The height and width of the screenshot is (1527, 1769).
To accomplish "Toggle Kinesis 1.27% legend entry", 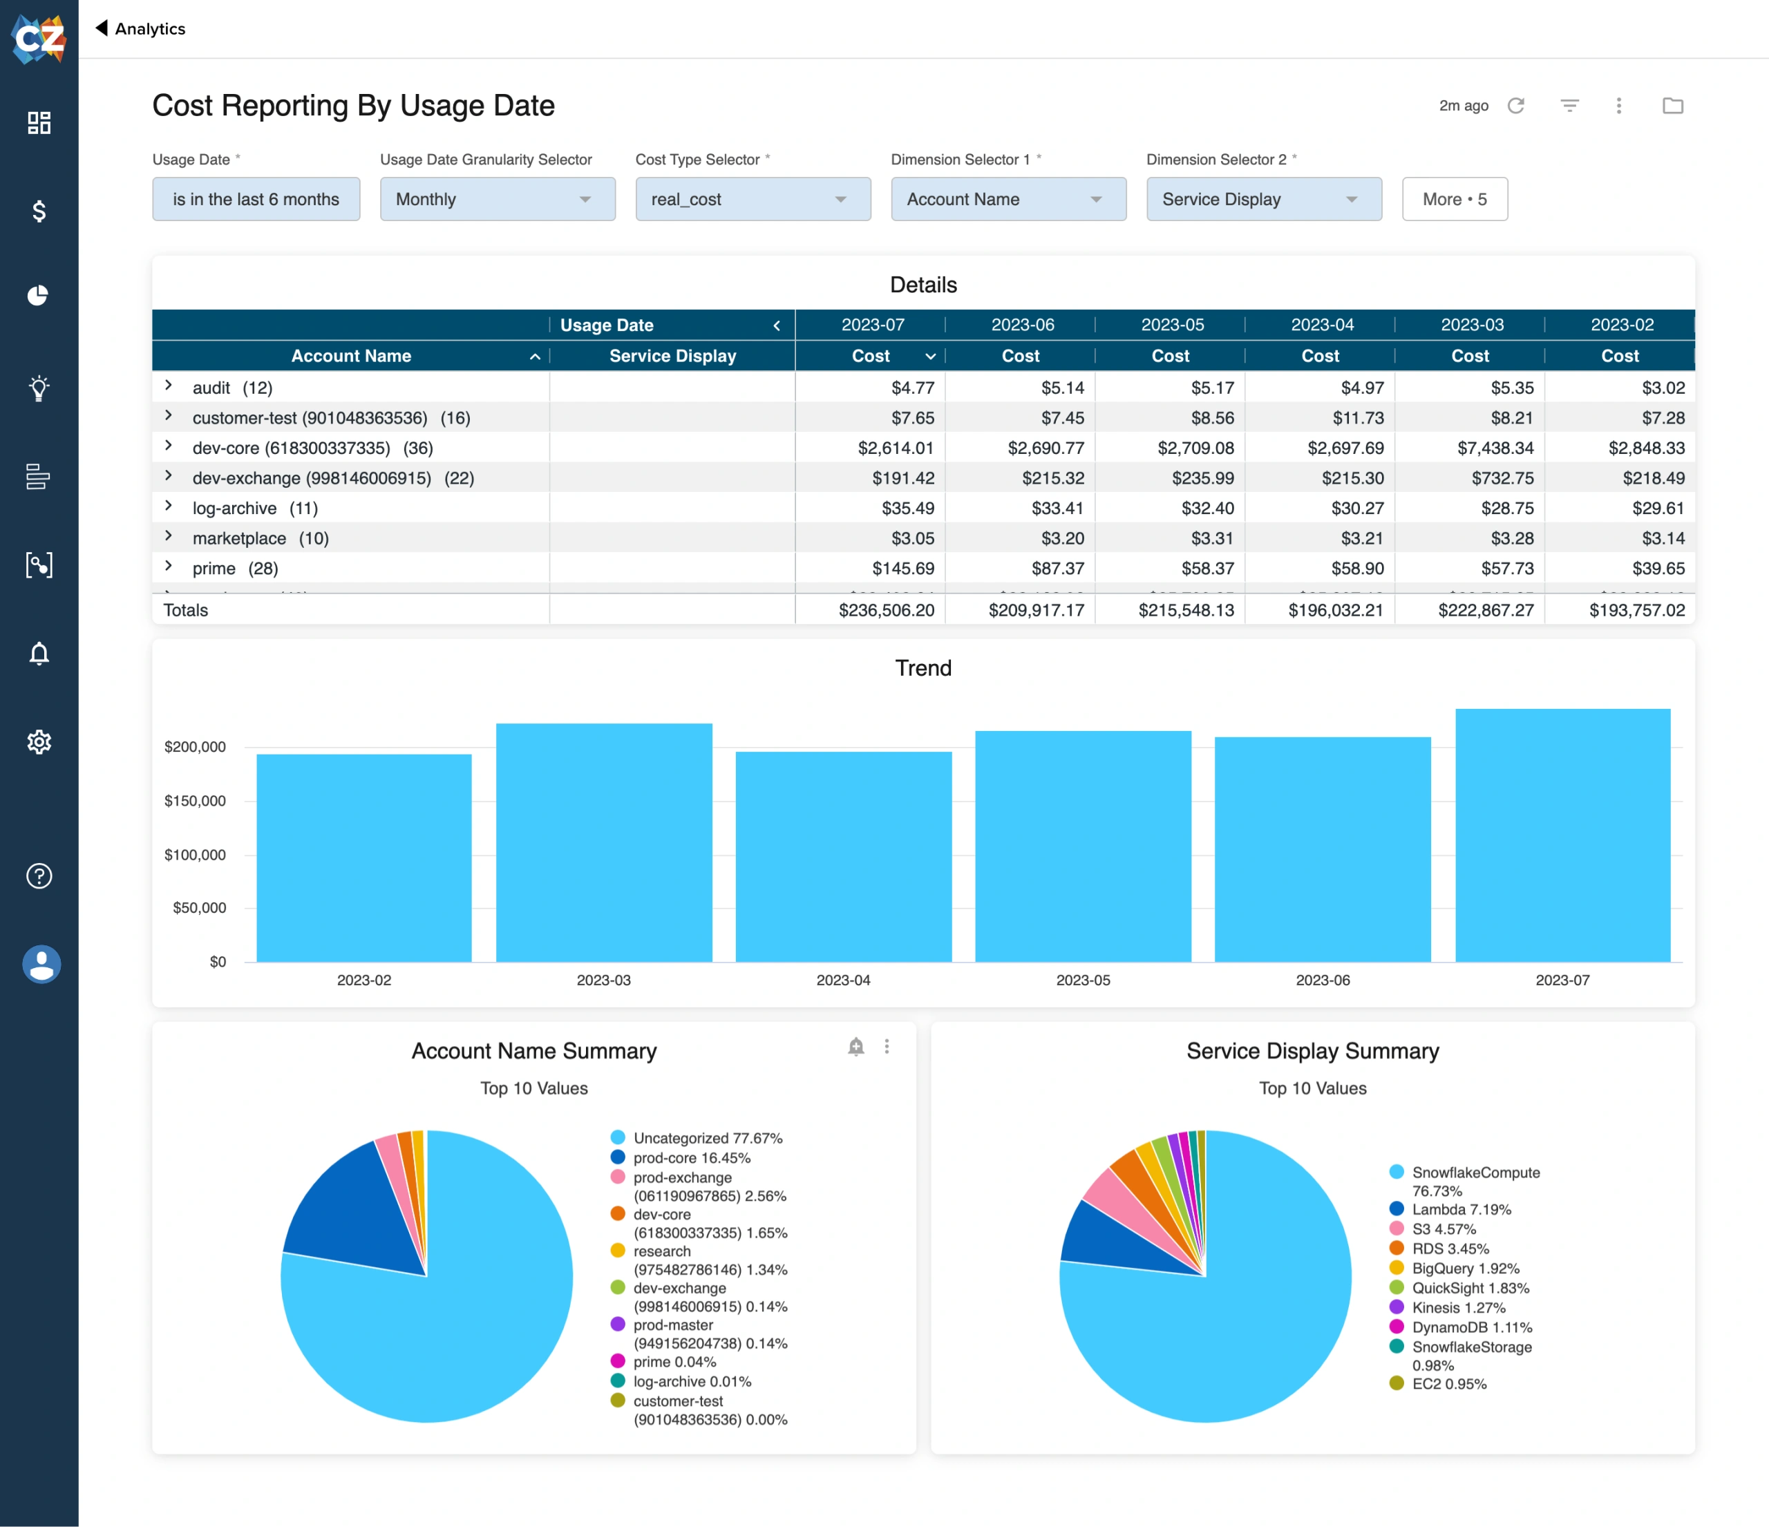I will click(1447, 1308).
